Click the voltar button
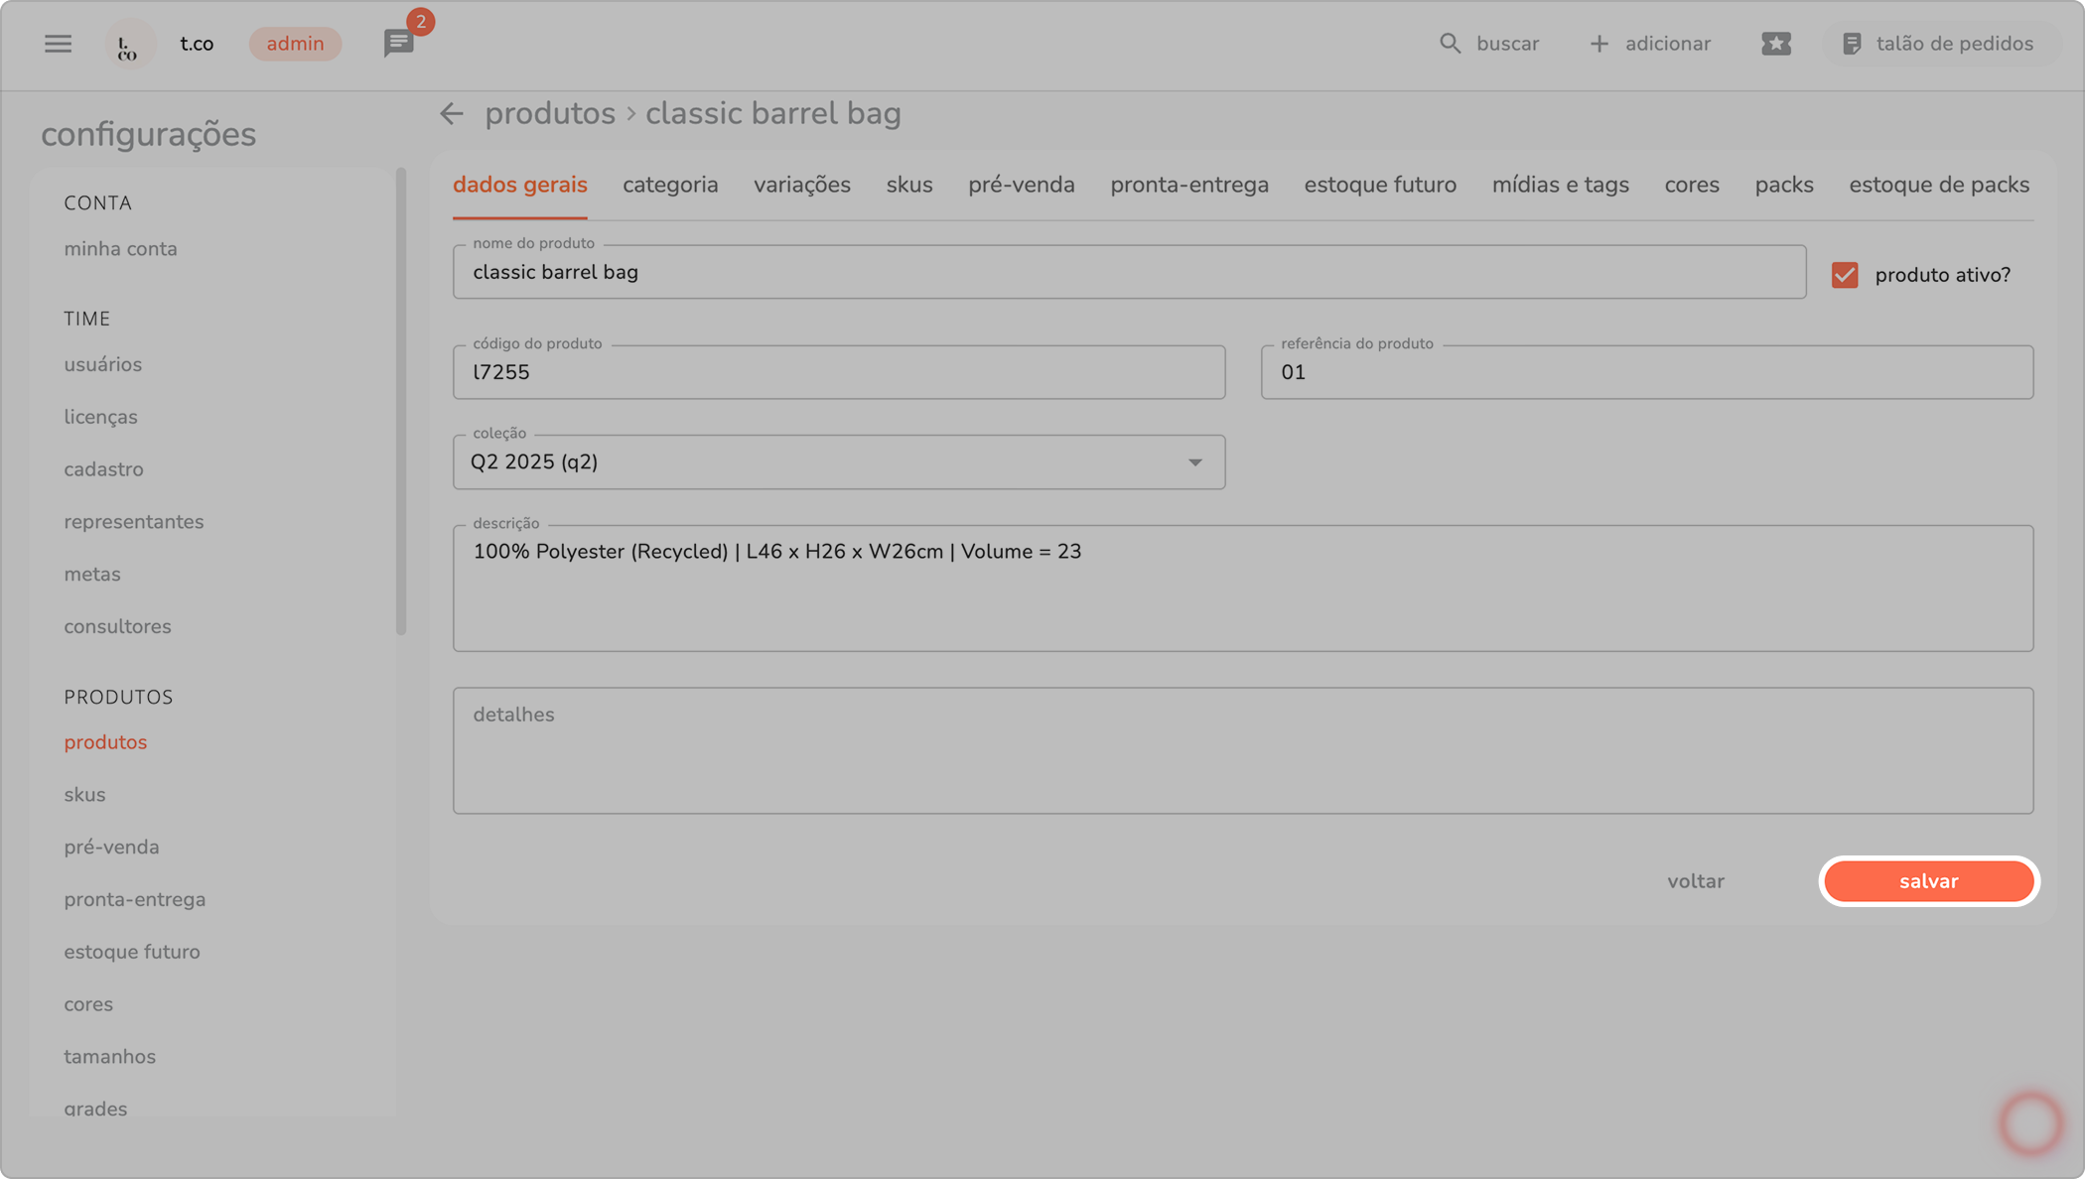Viewport: 2085px width, 1179px height. click(x=1695, y=881)
